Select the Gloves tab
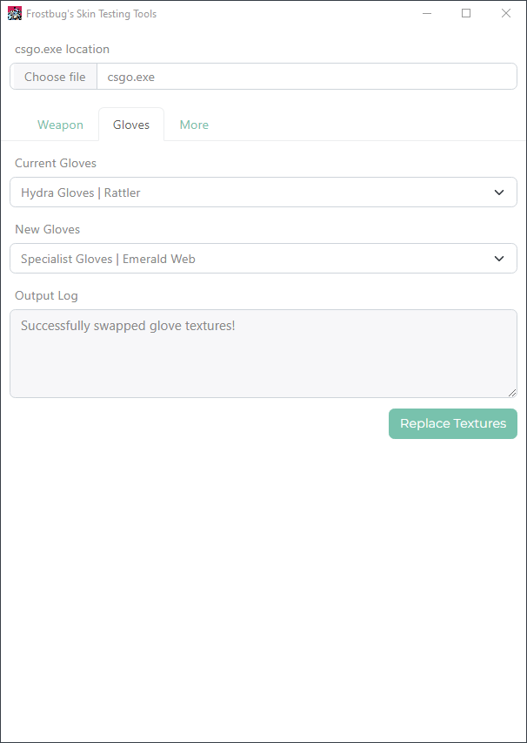The width and height of the screenshot is (527, 743). coord(131,125)
